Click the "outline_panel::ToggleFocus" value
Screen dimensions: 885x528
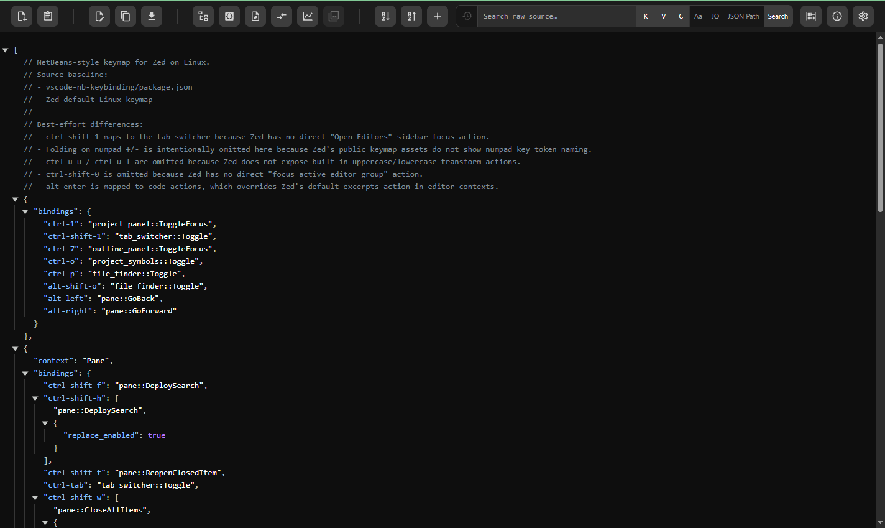coord(152,249)
